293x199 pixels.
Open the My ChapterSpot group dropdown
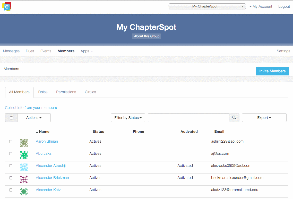(x=207, y=6)
